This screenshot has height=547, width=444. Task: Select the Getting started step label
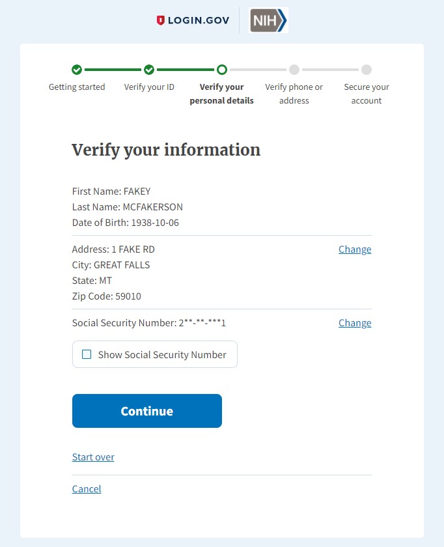coord(77,87)
